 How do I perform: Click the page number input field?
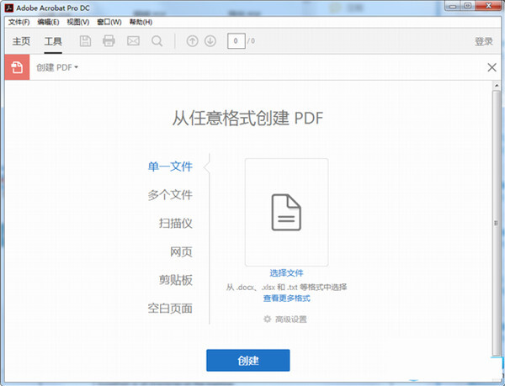pyautogui.click(x=235, y=41)
